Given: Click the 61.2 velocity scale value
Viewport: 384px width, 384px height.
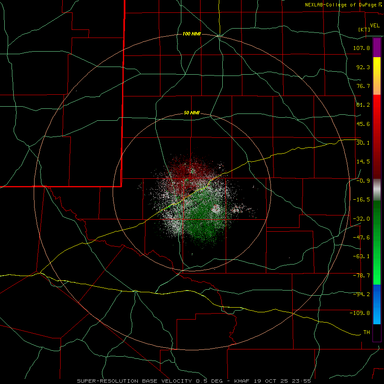Looking at the screenshot, I should (363, 105).
